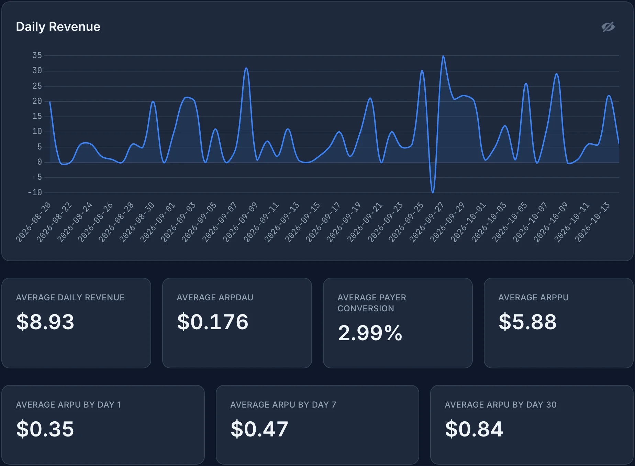Click the $0.176 ARPDAU value
Screen dimensions: 635x466
(x=212, y=322)
